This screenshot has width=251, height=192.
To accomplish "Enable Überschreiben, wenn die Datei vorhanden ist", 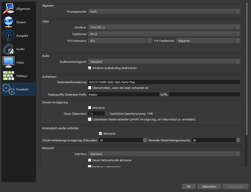I will click(x=90, y=88).
